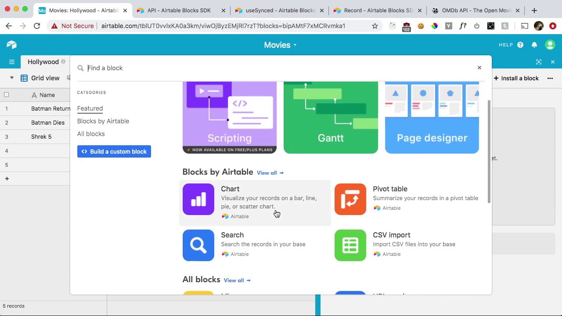Screen dimensions: 562x316
Task: Click the Grid view icon
Action: [24, 78]
